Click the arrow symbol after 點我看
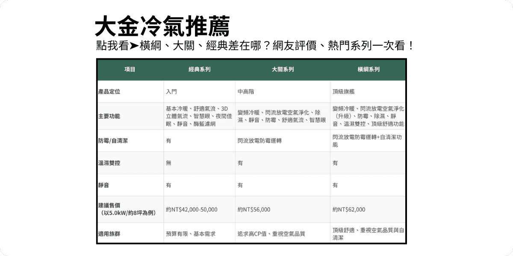 134,46
